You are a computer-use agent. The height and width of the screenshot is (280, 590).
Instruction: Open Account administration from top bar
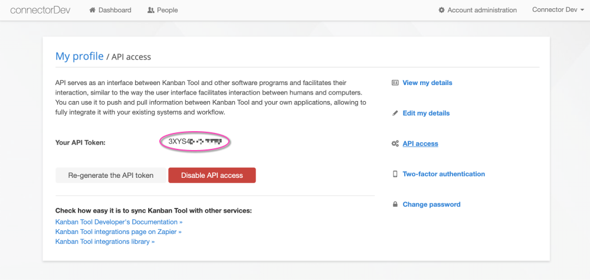482,10
